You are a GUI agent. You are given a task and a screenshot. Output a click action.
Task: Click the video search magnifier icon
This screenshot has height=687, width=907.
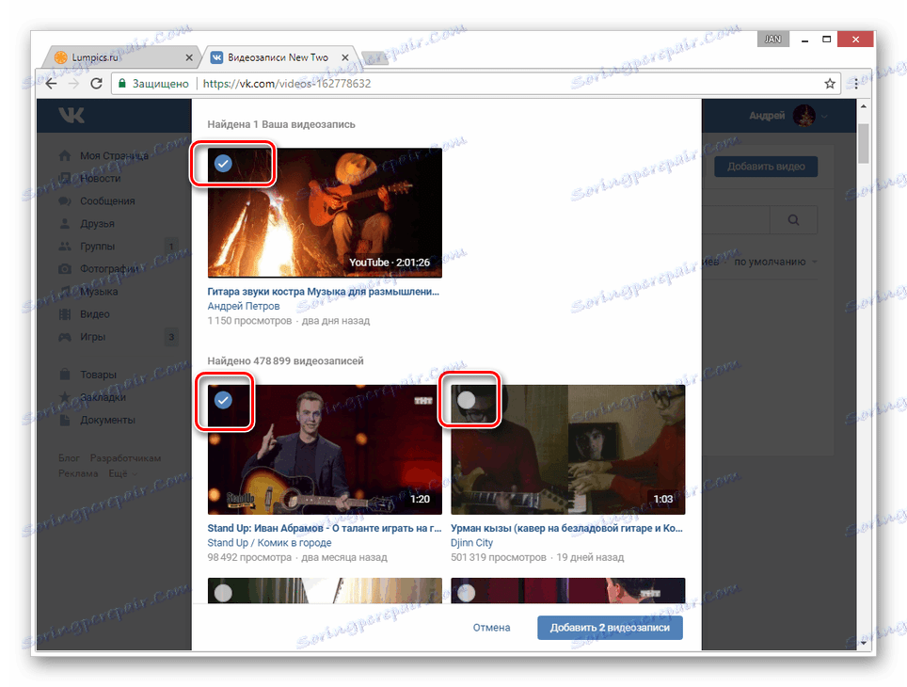click(794, 220)
